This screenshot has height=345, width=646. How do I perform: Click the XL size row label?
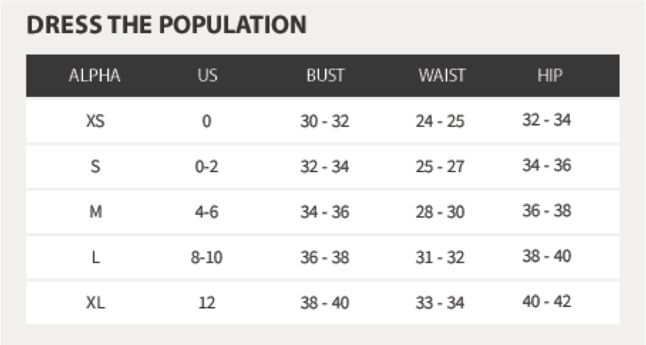coord(95,302)
